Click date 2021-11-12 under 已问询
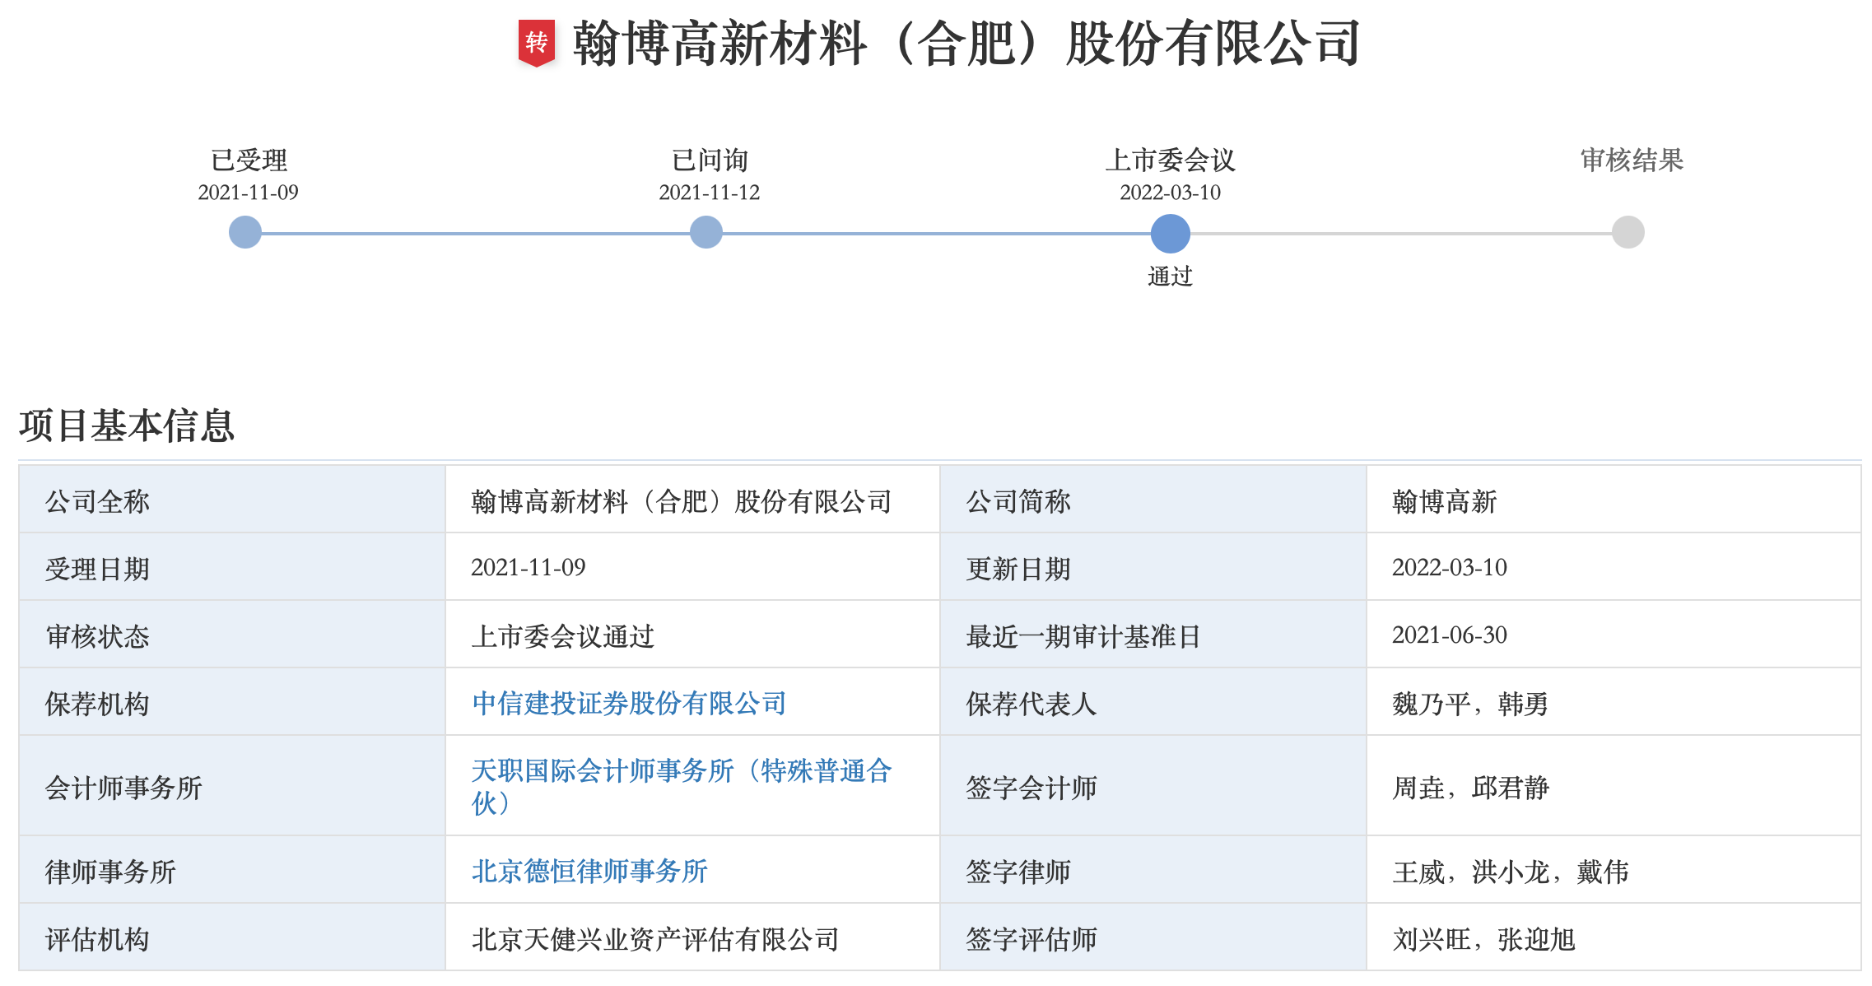 [x=709, y=193]
